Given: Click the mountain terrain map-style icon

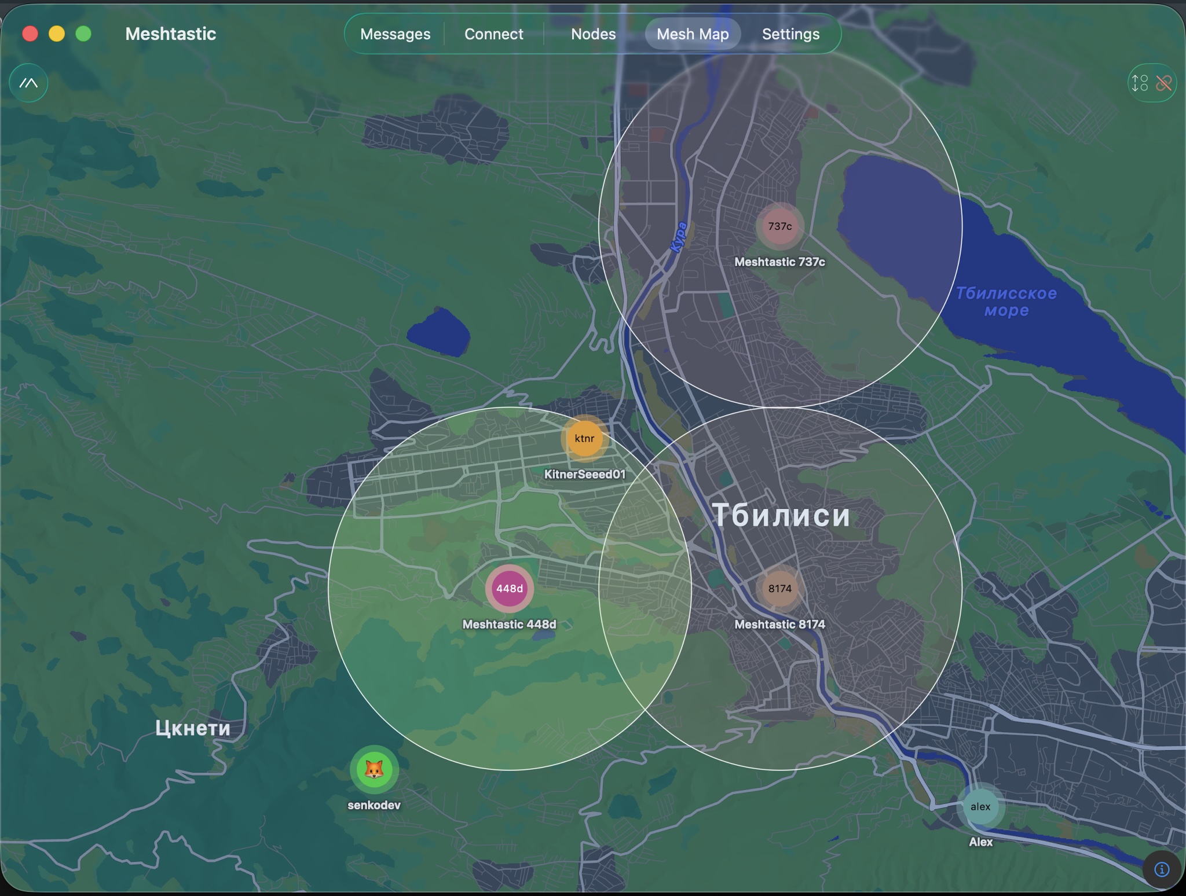Looking at the screenshot, I should tap(28, 83).
